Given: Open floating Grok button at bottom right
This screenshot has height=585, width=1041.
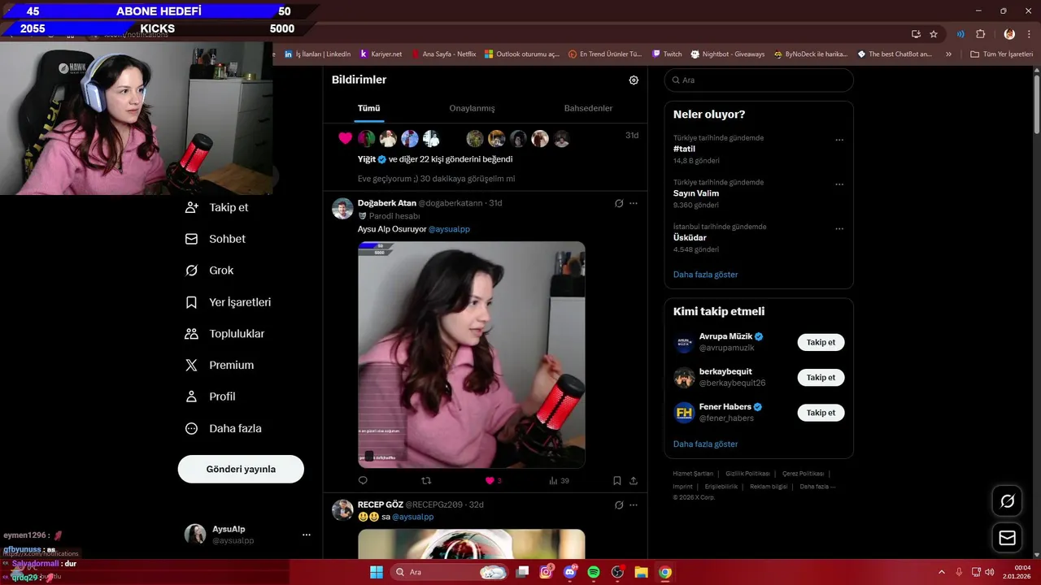Looking at the screenshot, I should point(1007,501).
